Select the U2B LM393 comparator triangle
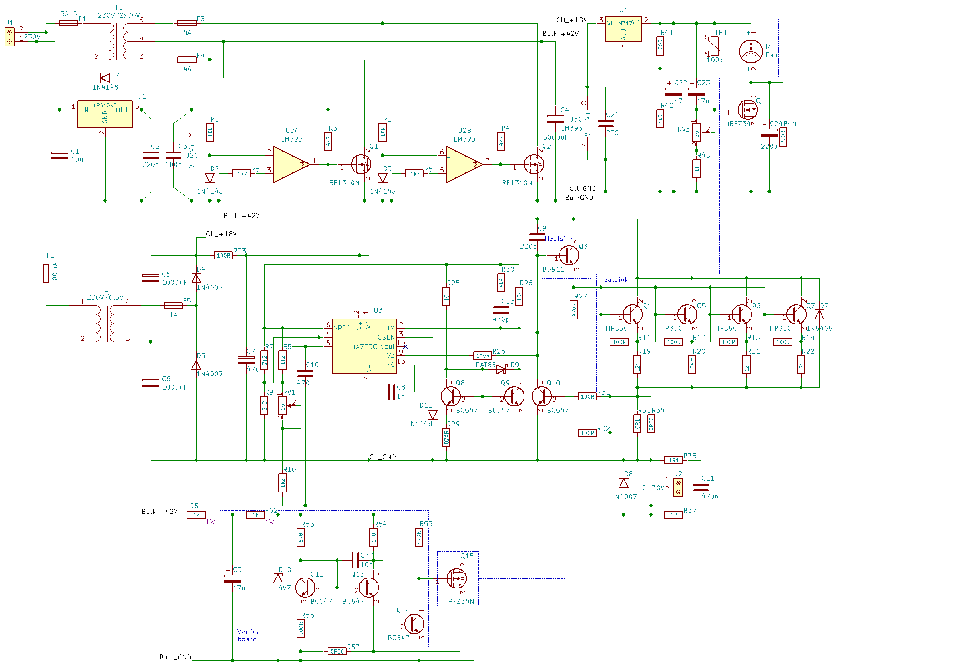 [x=464, y=164]
